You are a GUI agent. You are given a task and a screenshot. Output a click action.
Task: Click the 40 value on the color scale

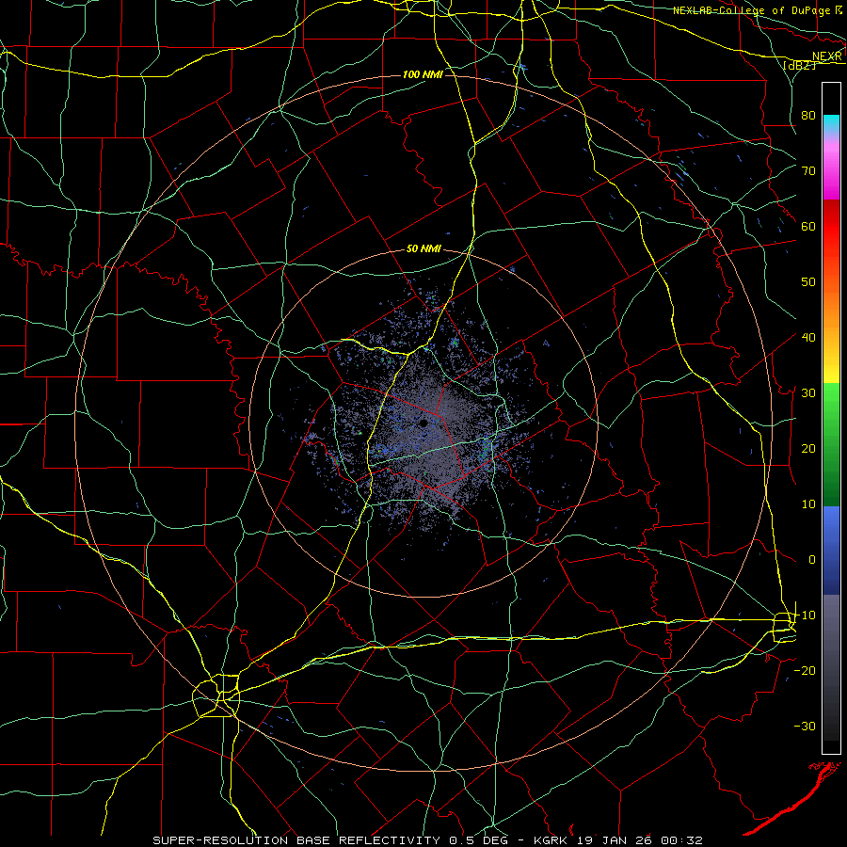808,337
